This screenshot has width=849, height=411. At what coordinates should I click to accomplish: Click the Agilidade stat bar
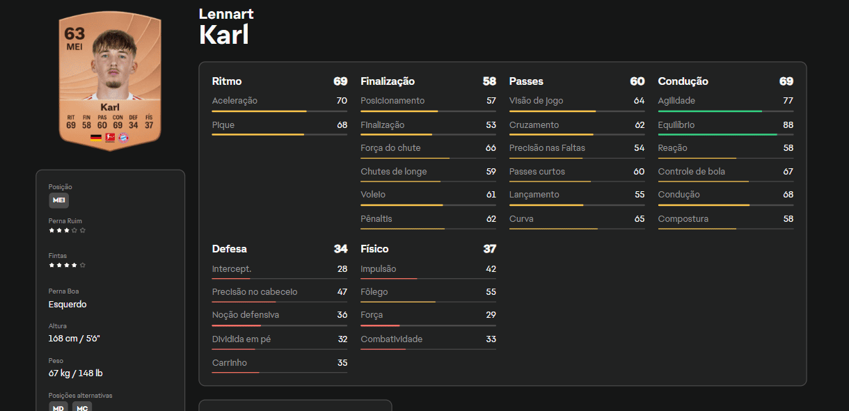coord(710,111)
